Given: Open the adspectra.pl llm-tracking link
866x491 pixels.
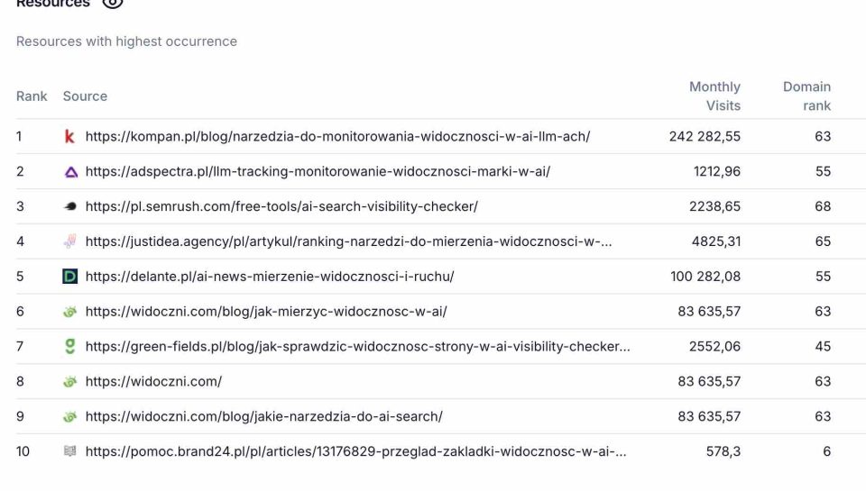Looking at the screenshot, I should click(x=318, y=171).
